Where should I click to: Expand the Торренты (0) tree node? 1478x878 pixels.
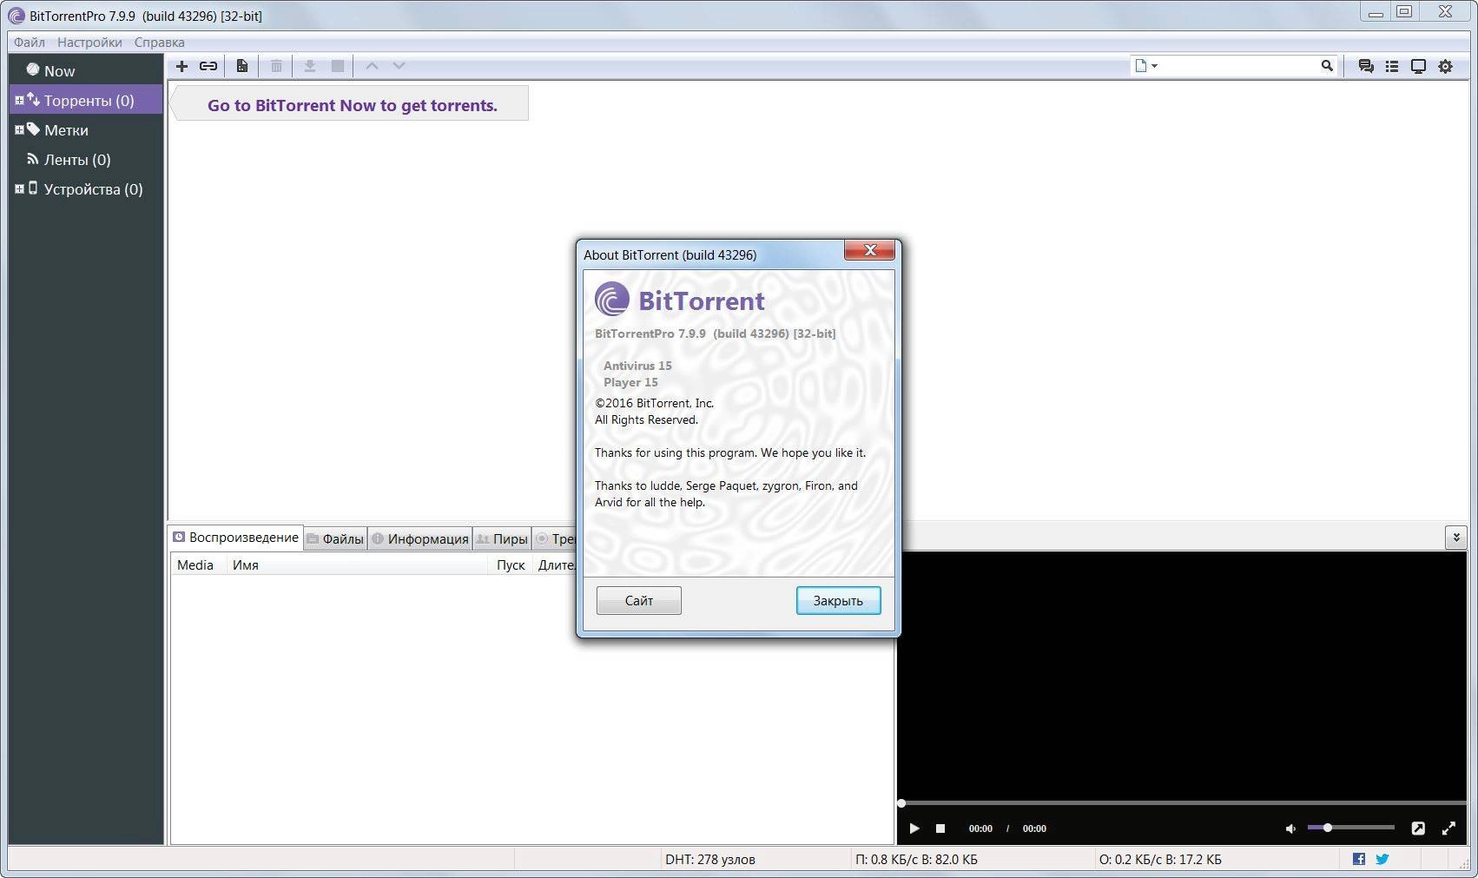[19, 101]
